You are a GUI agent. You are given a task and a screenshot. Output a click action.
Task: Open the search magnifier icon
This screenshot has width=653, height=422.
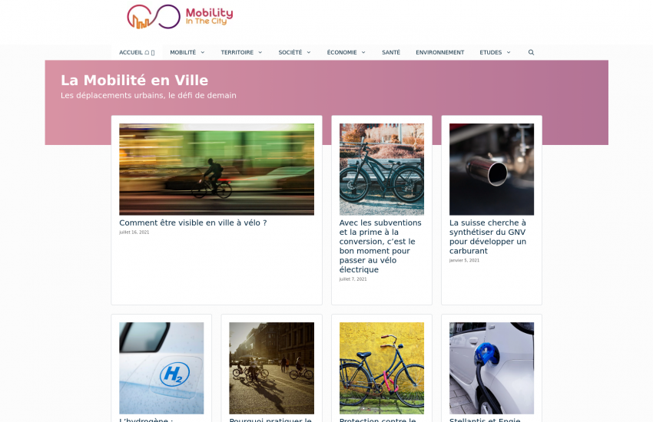pyautogui.click(x=531, y=52)
